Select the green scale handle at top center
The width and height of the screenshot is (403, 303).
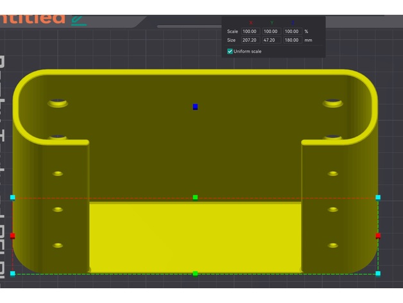pyautogui.click(x=195, y=197)
